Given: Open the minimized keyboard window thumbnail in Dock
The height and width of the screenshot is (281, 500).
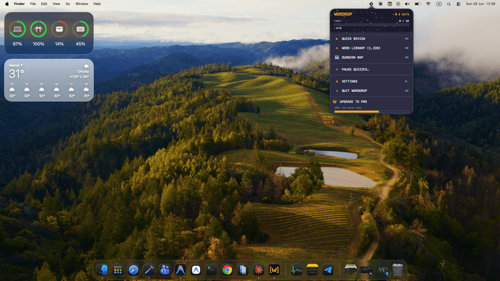Looking at the screenshot, I should click(x=382, y=270).
